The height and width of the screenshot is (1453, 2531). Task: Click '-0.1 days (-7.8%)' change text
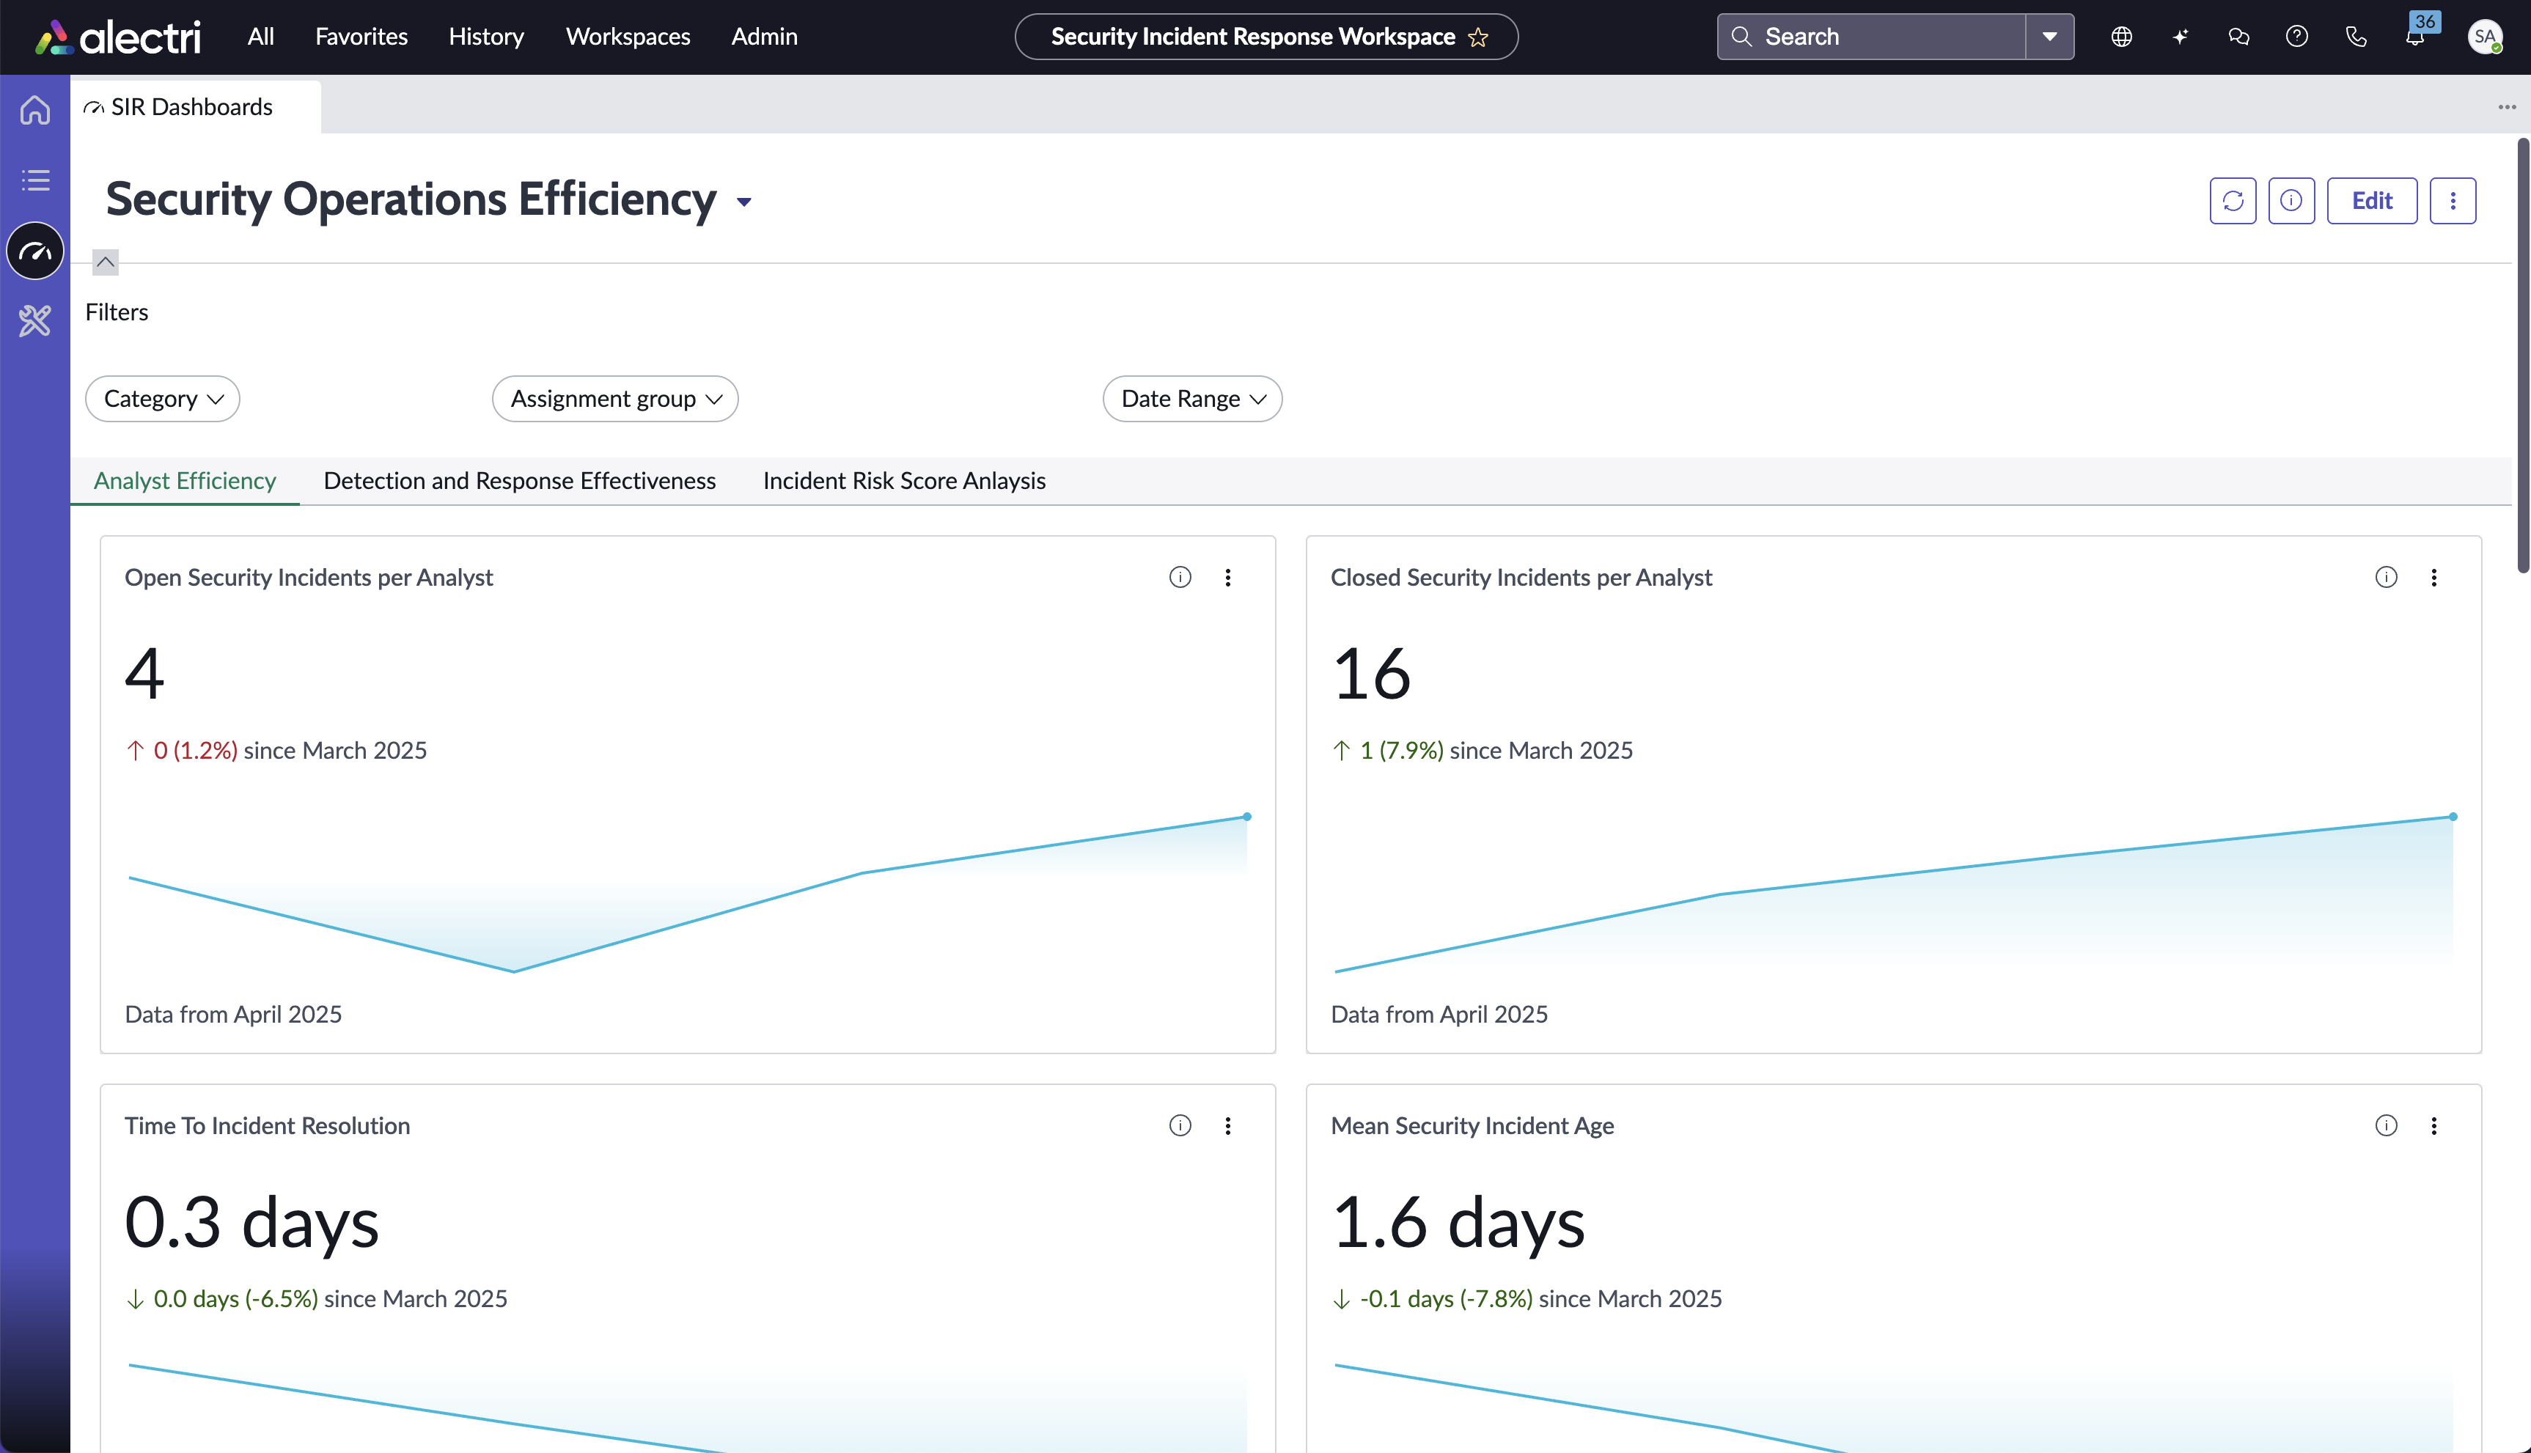point(1445,1299)
